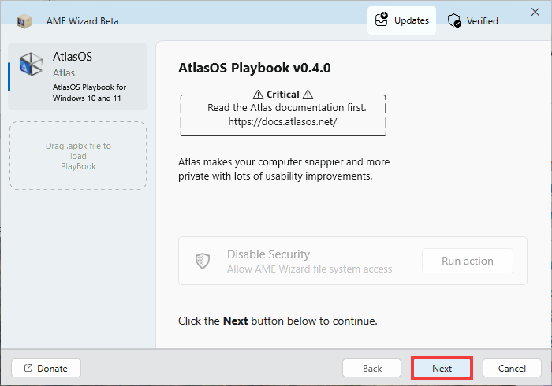Click the AtlasOS Playbook v0.4.0 heading

[255, 68]
